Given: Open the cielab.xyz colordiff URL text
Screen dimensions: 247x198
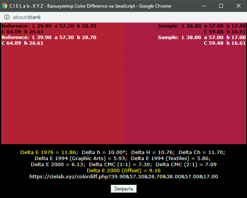Looking at the screenshot, I should (x=124, y=177).
